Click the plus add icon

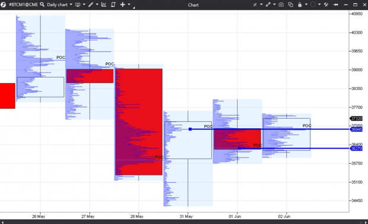click(x=122, y=5)
